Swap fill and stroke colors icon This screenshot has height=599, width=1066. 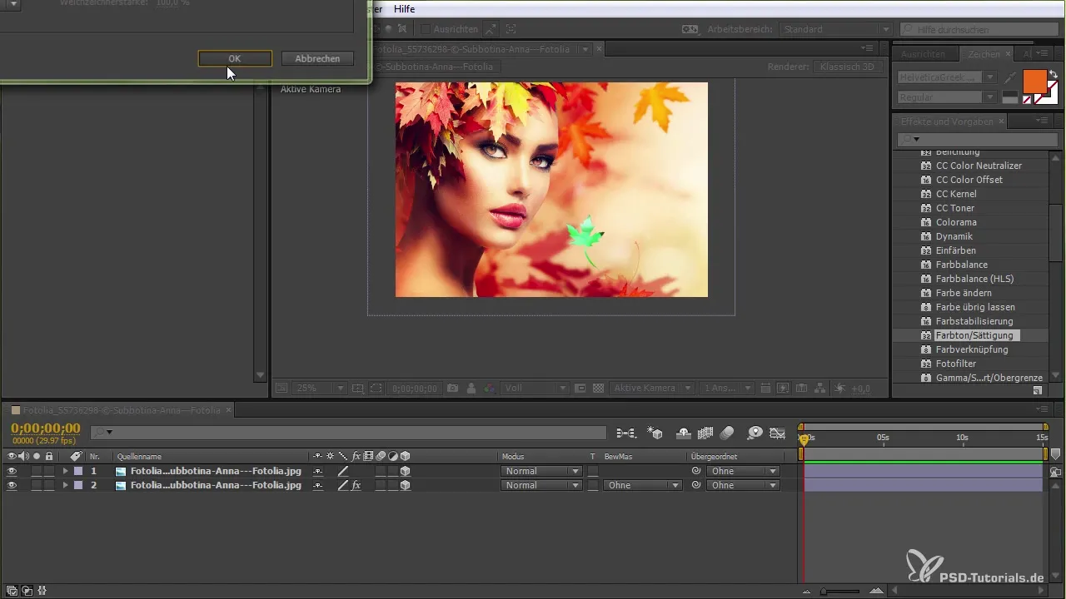[1053, 74]
